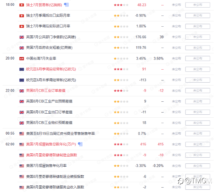Click UK flag beside 英国8月CBI工业订单差值

22,91
